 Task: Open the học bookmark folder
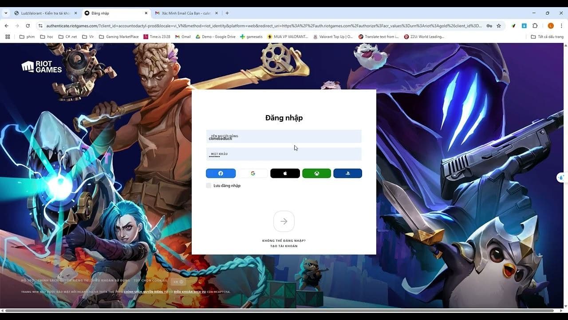(x=47, y=37)
